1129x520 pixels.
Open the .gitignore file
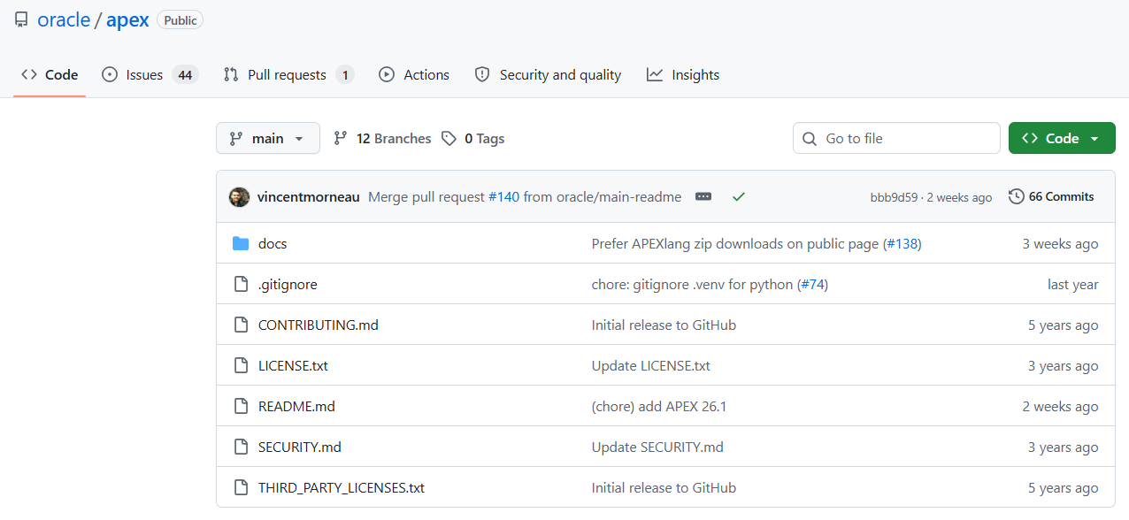pos(288,284)
